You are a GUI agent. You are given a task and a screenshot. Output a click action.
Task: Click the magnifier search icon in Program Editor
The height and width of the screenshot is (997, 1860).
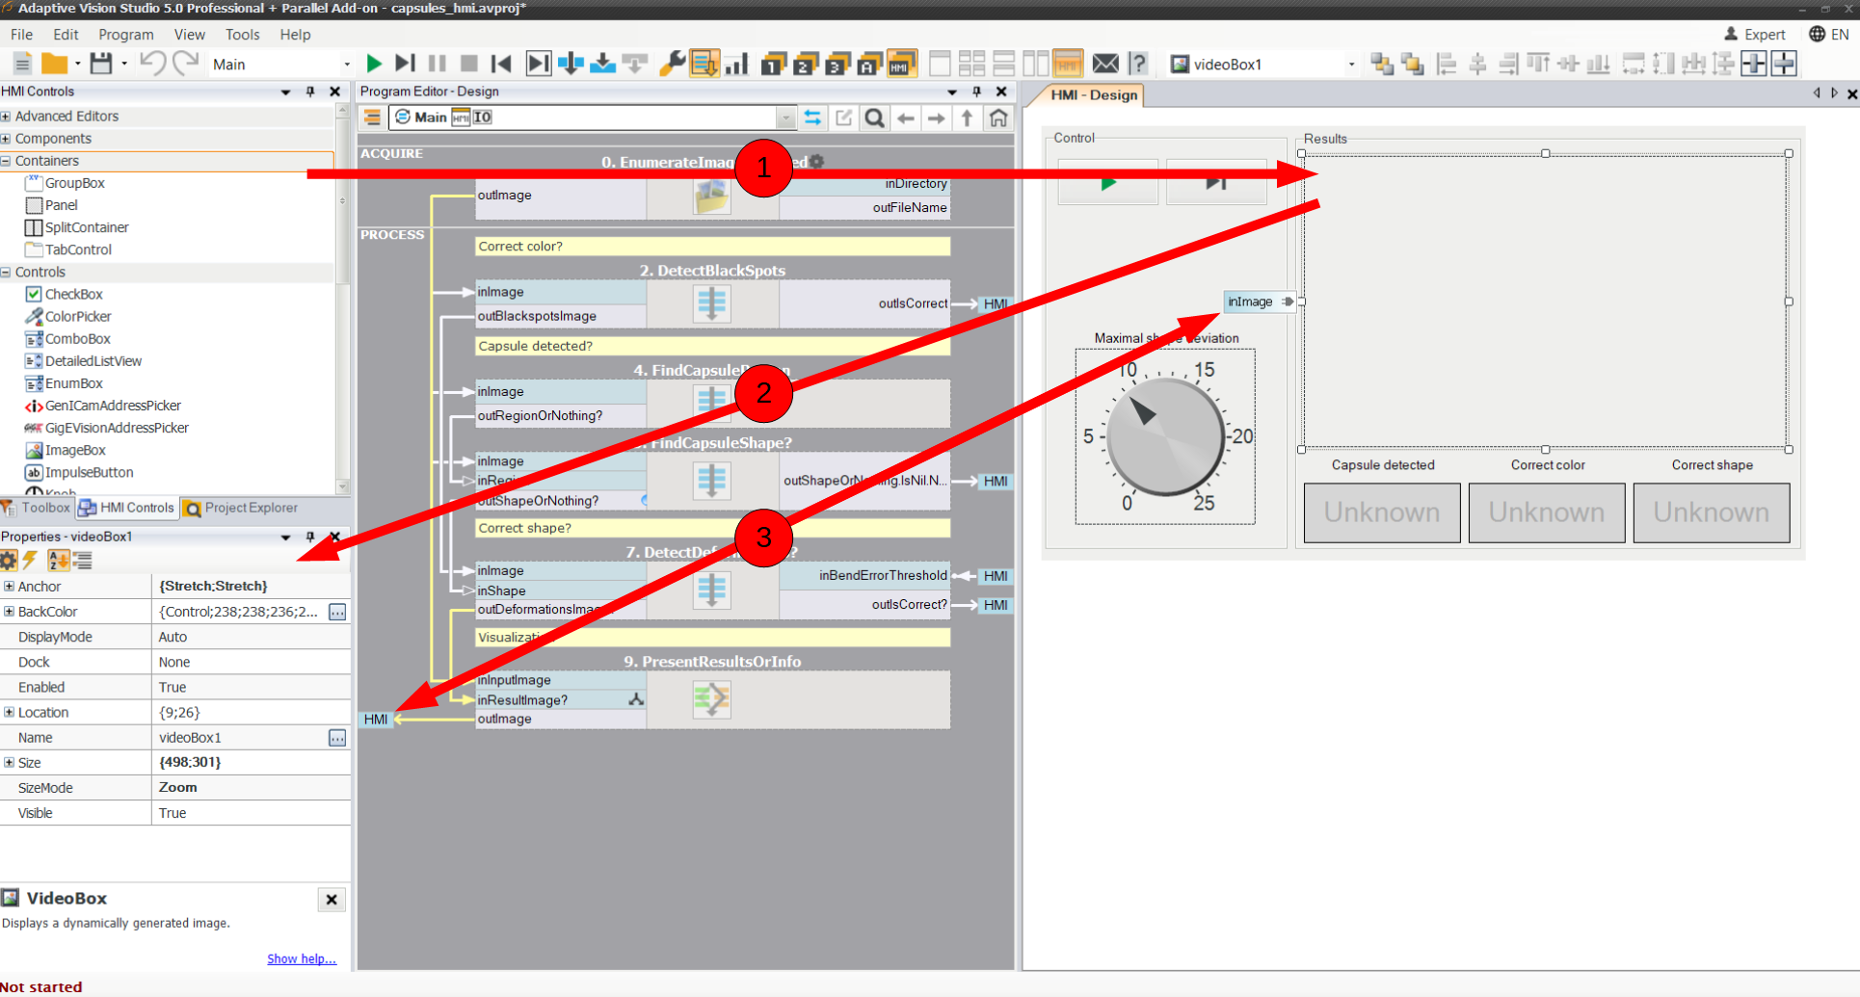point(874,118)
